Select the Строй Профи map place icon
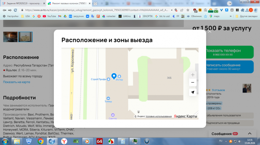This screenshot has width=260, height=145. (x=108, y=79)
